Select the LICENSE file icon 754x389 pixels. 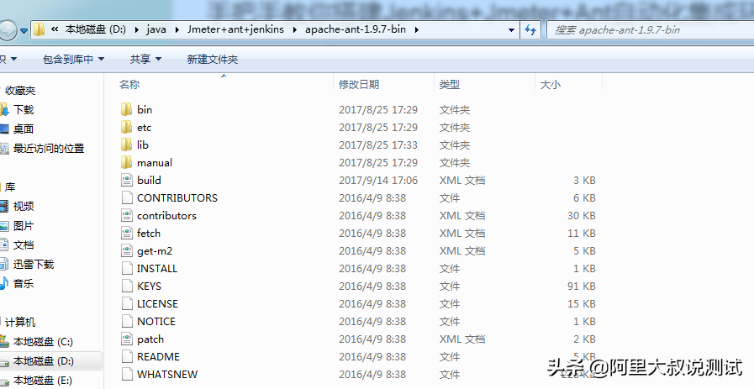click(127, 303)
